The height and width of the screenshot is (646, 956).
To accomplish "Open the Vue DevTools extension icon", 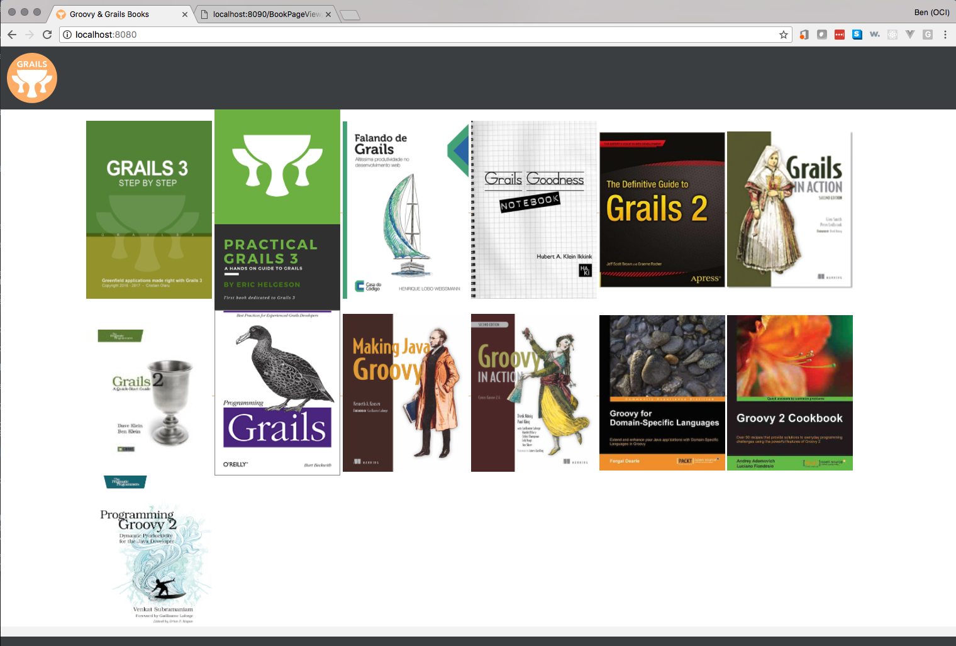I will [x=909, y=35].
